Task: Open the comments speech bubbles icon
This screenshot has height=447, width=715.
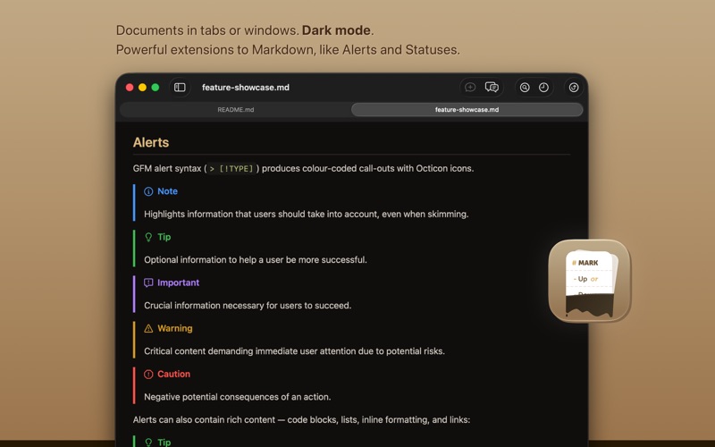Action: tap(492, 87)
